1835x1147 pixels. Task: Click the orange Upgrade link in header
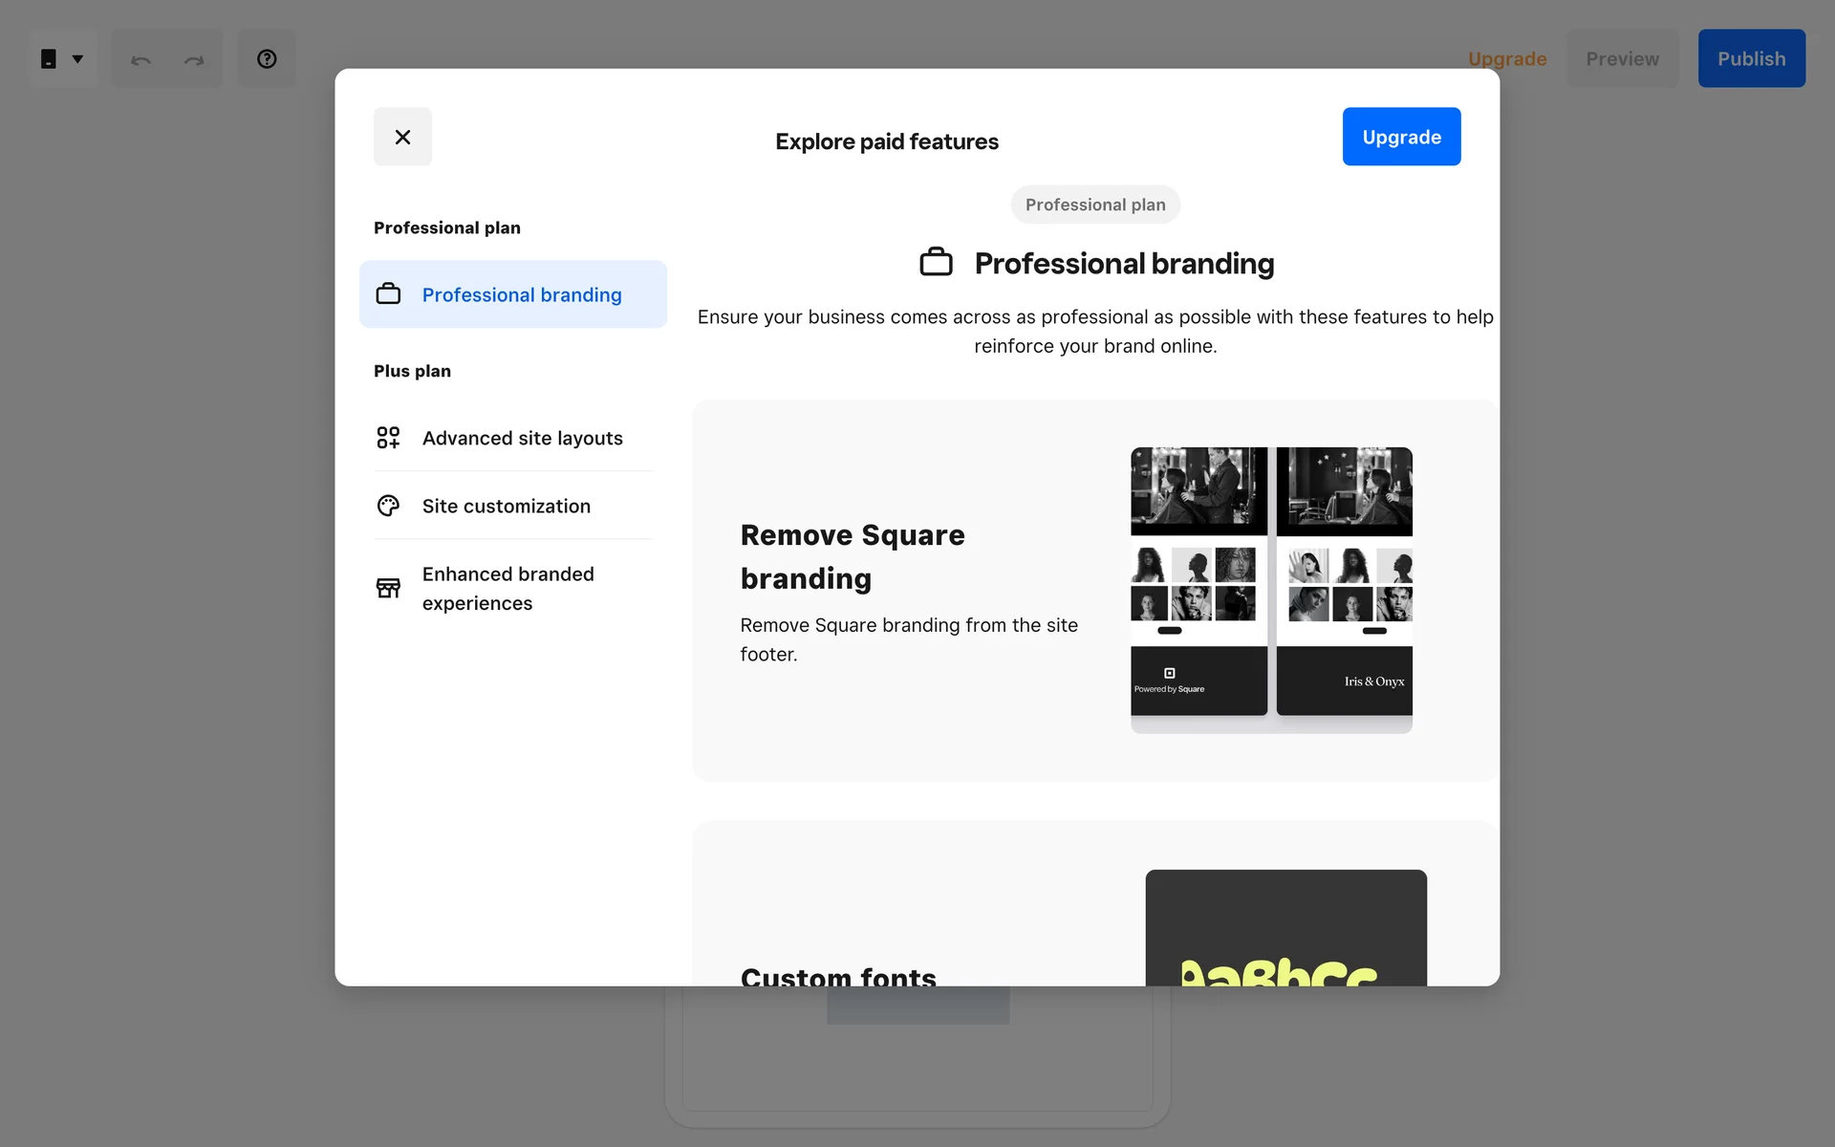[1507, 59]
